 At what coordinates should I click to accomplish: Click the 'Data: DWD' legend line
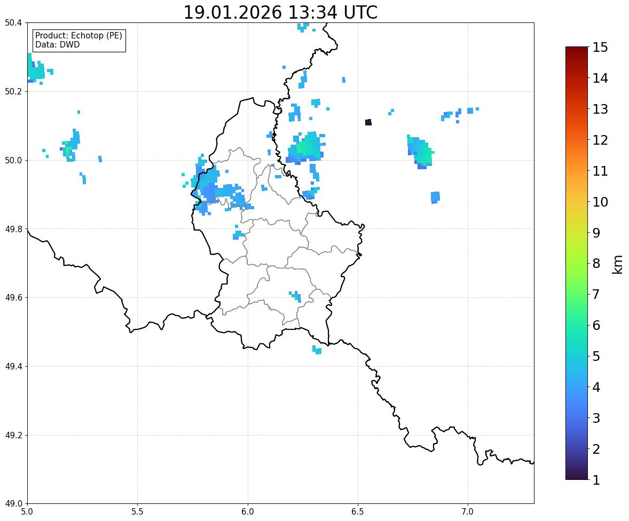[57, 45]
